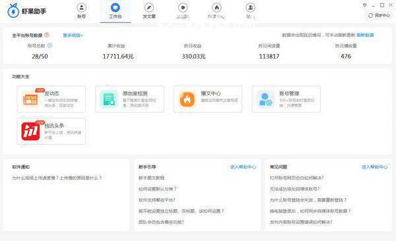Open the triangle dropdown menu beside window controls
Viewport: 396px width, 241px height.
tap(364, 5)
